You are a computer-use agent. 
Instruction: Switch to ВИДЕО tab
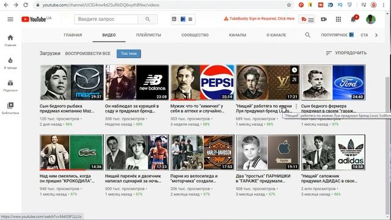coord(109,35)
